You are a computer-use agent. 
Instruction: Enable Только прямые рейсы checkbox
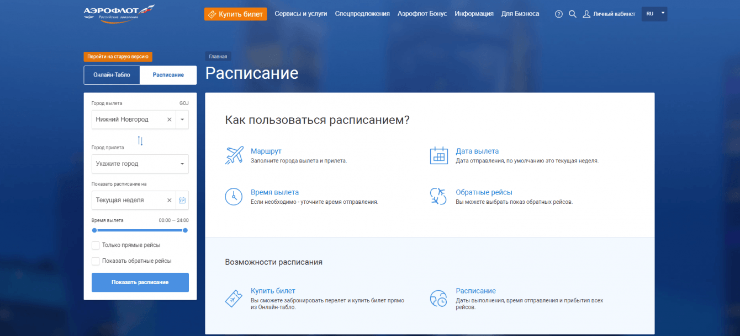[96, 245]
